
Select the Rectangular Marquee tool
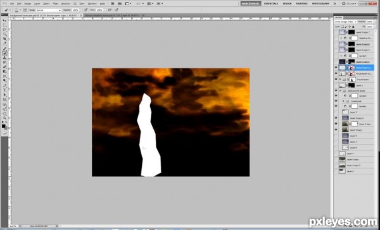[4, 25]
